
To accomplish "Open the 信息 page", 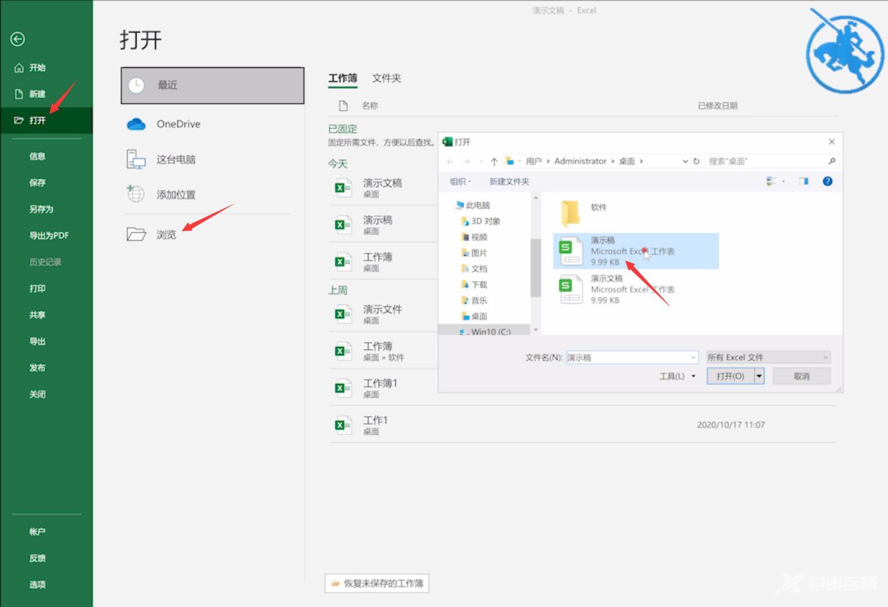I will (x=37, y=156).
